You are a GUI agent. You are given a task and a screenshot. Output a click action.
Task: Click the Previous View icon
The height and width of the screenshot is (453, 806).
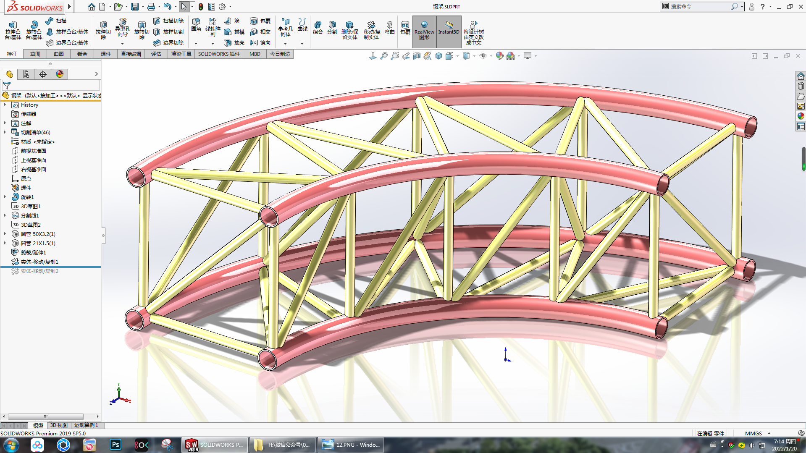406,56
